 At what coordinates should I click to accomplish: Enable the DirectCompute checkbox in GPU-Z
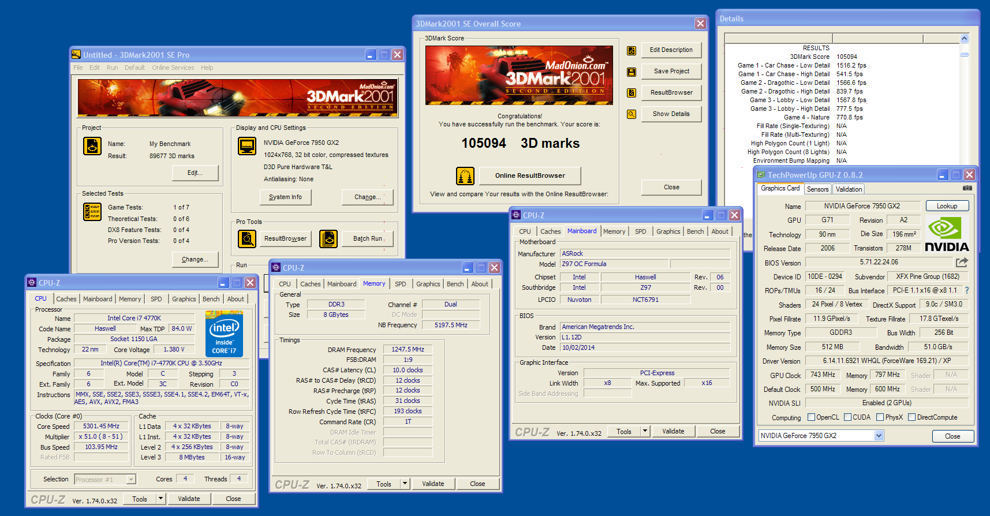pyautogui.click(x=911, y=417)
